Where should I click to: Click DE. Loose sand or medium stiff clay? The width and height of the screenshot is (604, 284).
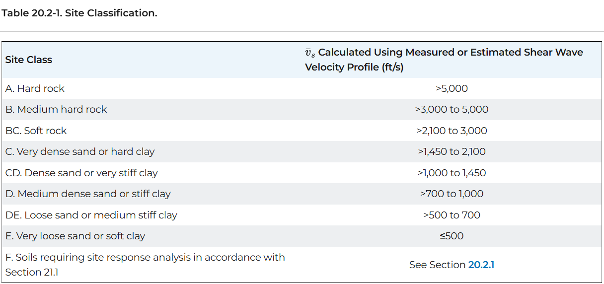point(91,215)
